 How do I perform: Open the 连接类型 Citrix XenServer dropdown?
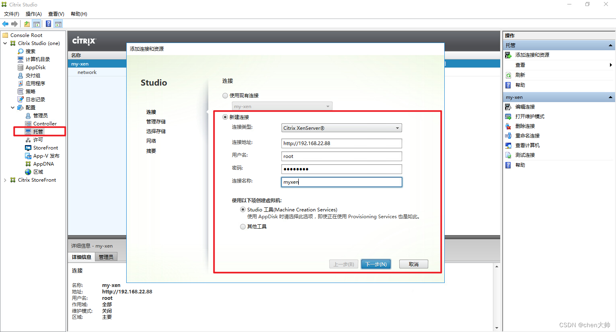pyautogui.click(x=341, y=128)
